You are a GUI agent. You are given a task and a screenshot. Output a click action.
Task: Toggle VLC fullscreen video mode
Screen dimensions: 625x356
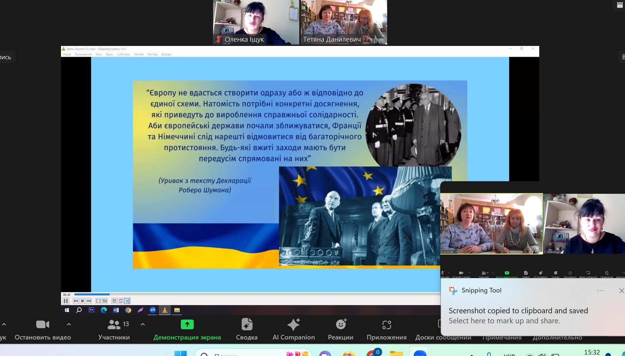pyautogui.click(x=98, y=301)
